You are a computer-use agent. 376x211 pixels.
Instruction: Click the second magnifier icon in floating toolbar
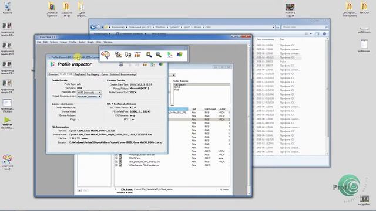pyautogui.click(x=159, y=55)
